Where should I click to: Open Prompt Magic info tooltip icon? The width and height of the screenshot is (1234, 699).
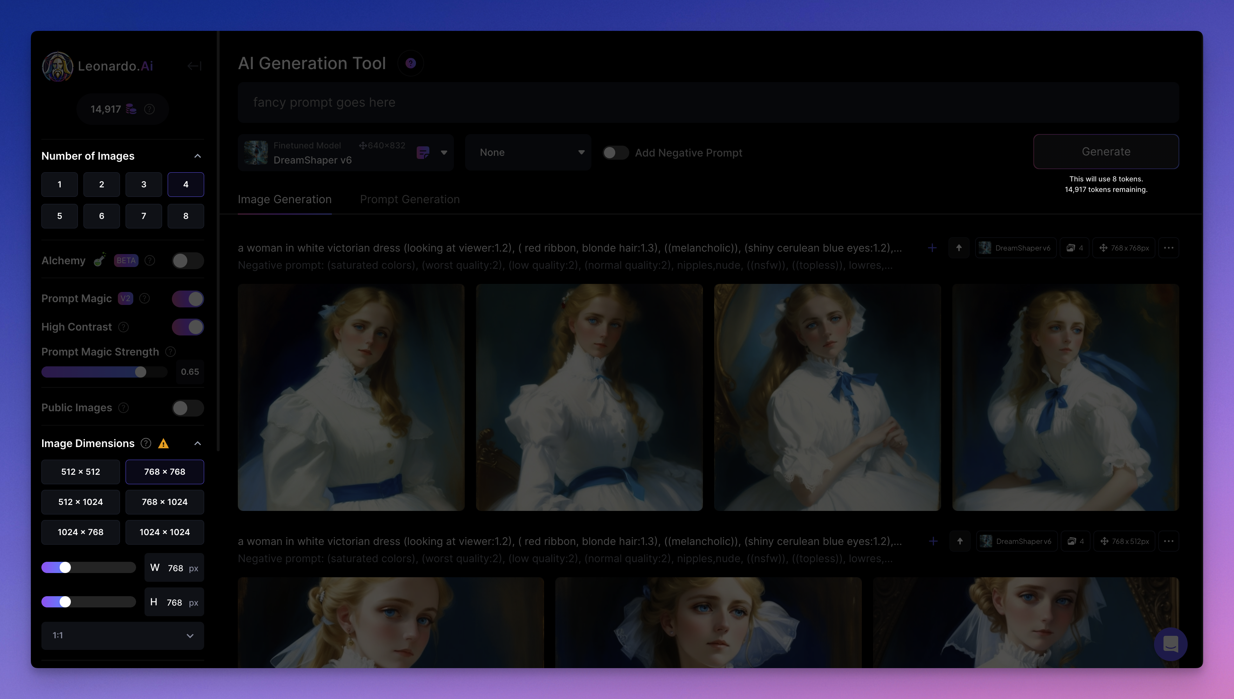(x=145, y=299)
